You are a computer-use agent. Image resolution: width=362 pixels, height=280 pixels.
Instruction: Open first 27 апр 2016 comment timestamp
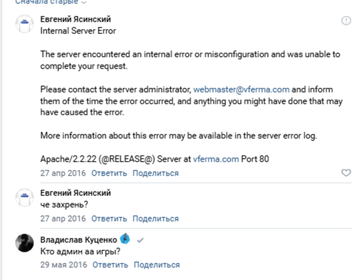click(63, 173)
